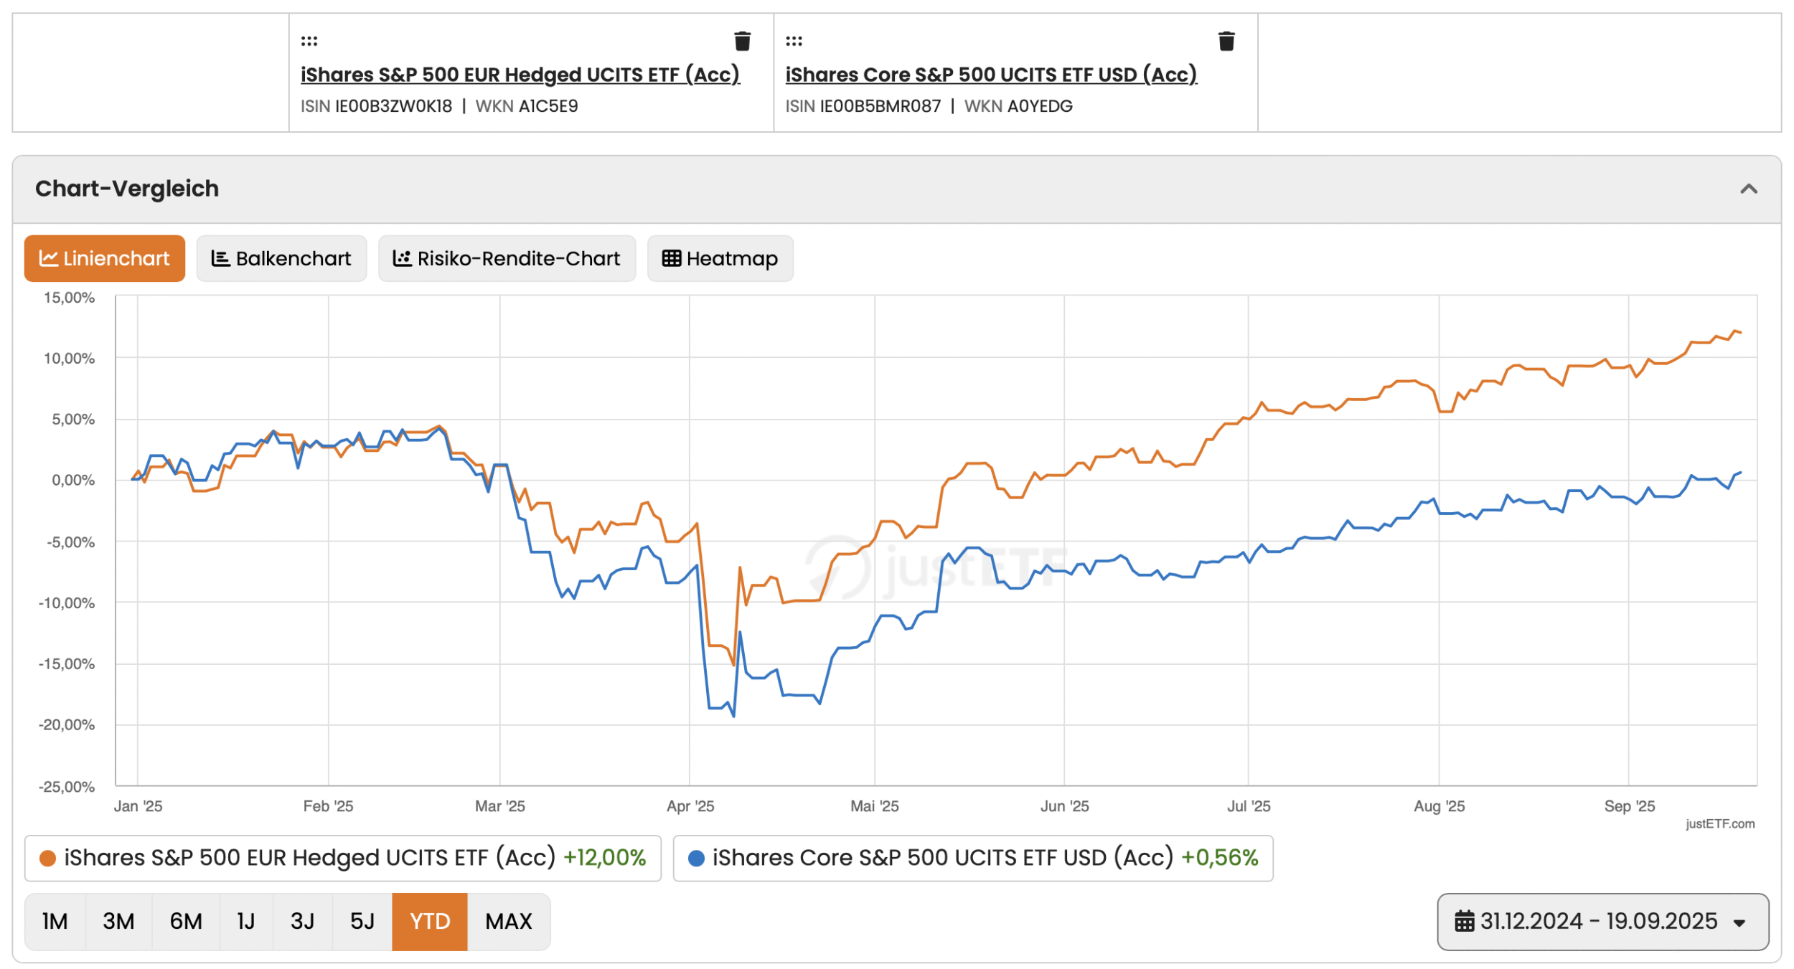Select the 6M time range
The image size is (1794, 969).
(186, 922)
